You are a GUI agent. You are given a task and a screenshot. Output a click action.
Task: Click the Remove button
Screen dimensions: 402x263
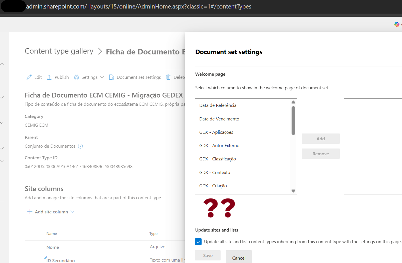coord(321,154)
